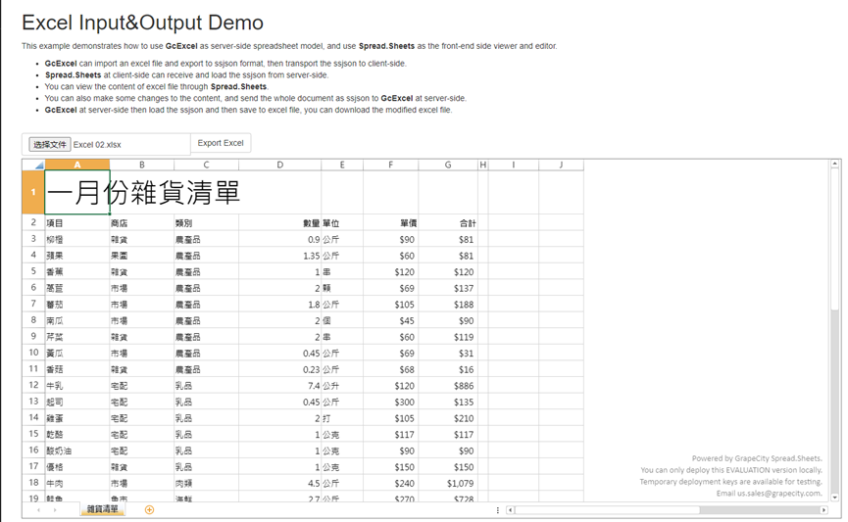848x522 pixels.
Task: Click the 选择文件 file chooser button
Action: click(50, 144)
